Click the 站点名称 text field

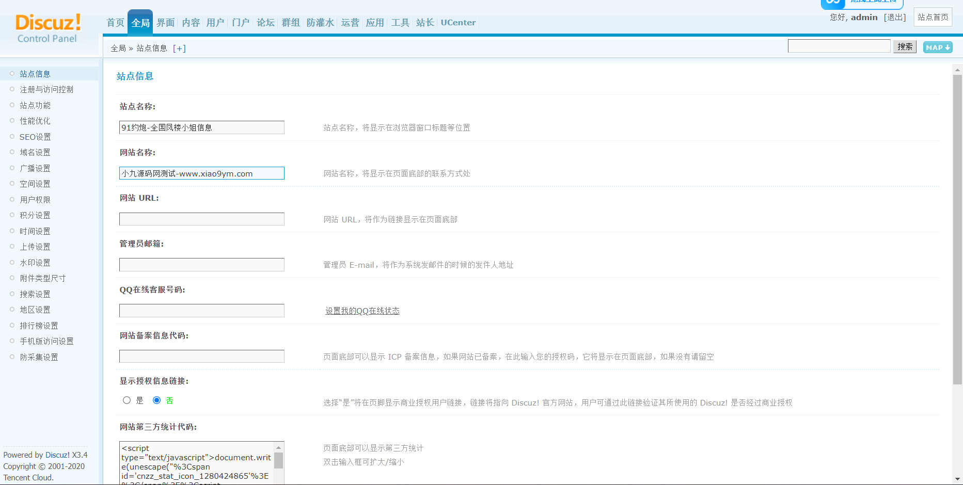coord(202,127)
